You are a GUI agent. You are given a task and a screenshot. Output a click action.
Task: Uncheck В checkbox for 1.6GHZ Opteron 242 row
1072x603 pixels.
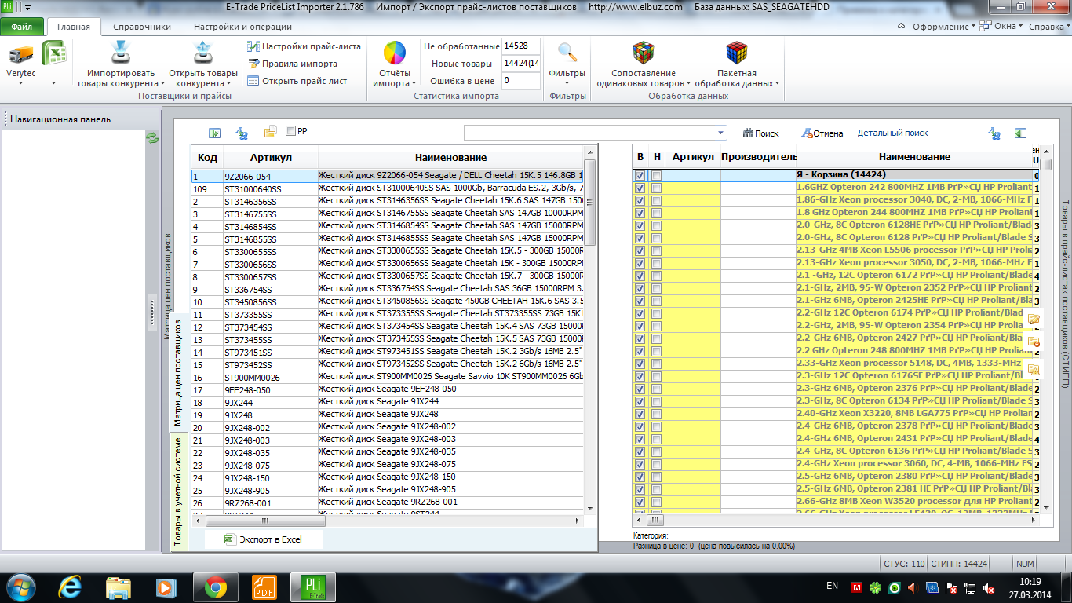click(x=640, y=188)
